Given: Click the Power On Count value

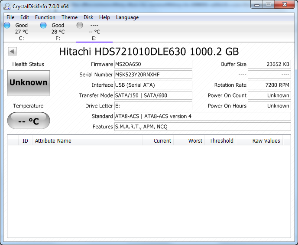Looking at the screenshot, I should (x=269, y=95).
